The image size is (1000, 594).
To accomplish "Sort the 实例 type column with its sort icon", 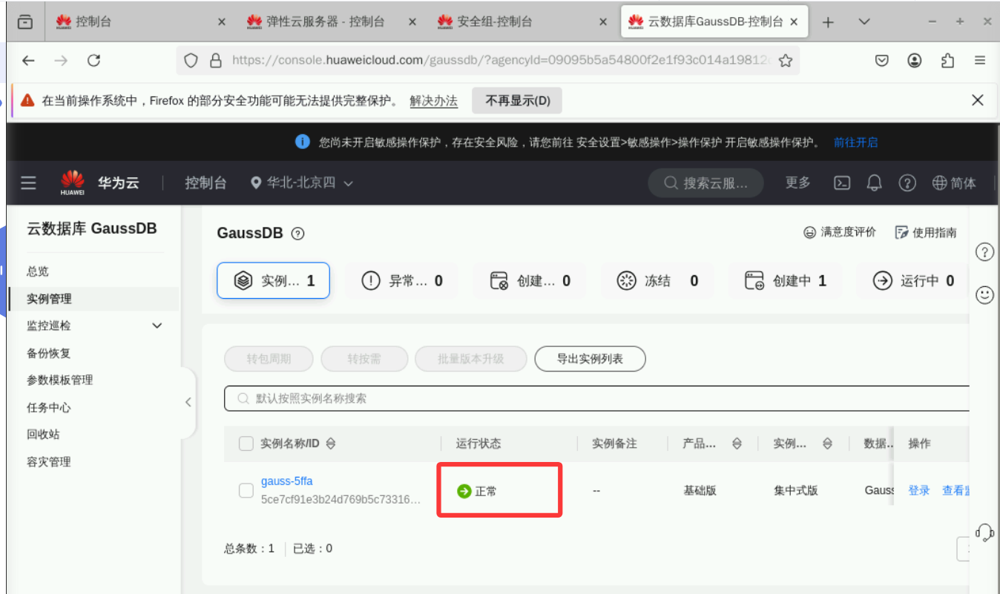I will (827, 443).
